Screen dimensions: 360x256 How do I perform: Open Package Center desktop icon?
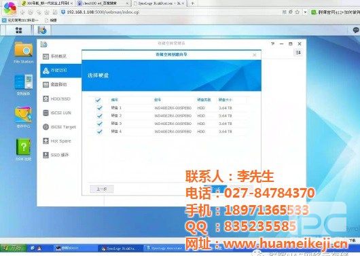coord(23,117)
